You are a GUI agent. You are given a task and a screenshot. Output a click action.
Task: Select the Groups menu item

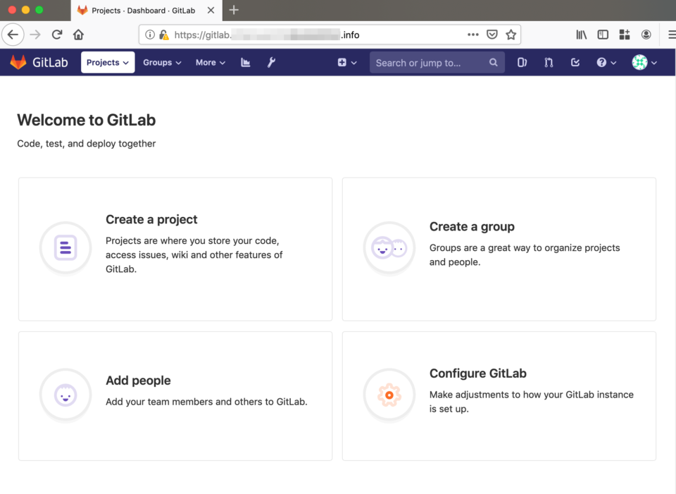coord(162,62)
